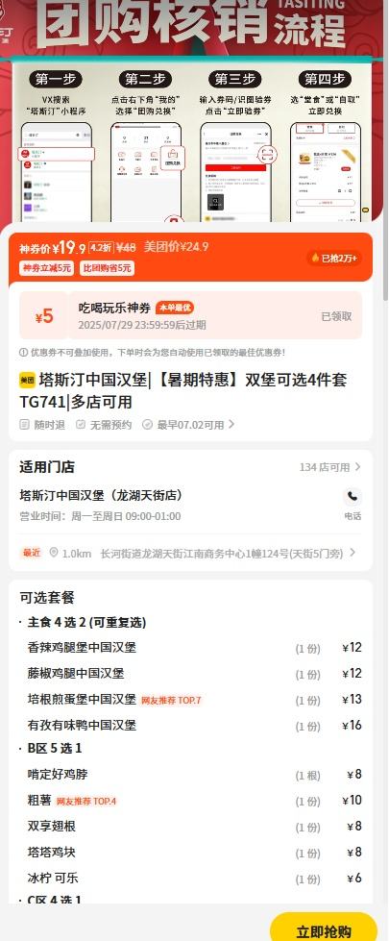Image resolution: width=389 pixels, height=941 pixels.
Task: Select 培根煎蛋堡中国汉堡 main option
Action: (x=194, y=699)
